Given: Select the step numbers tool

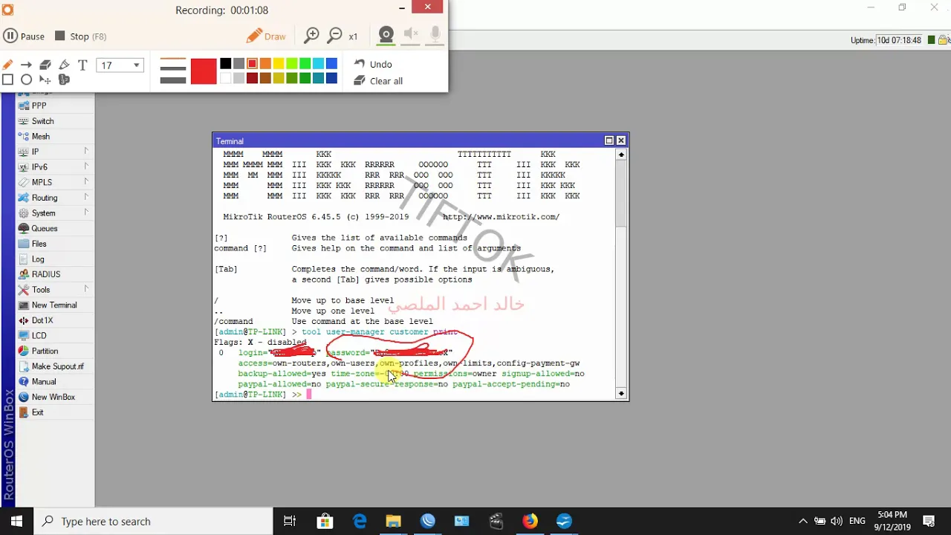Looking at the screenshot, I should pos(64,80).
